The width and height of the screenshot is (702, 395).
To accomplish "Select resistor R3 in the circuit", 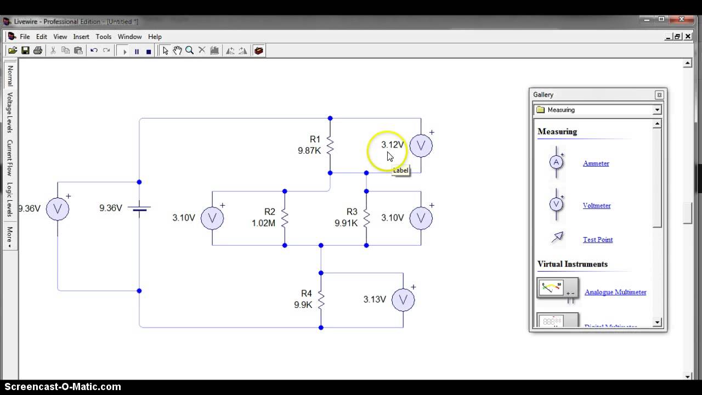I will pos(366,218).
